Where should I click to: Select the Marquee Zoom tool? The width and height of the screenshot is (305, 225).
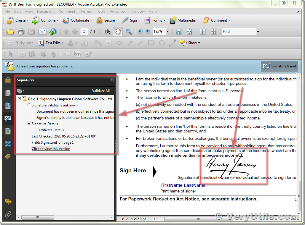[129, 31]
